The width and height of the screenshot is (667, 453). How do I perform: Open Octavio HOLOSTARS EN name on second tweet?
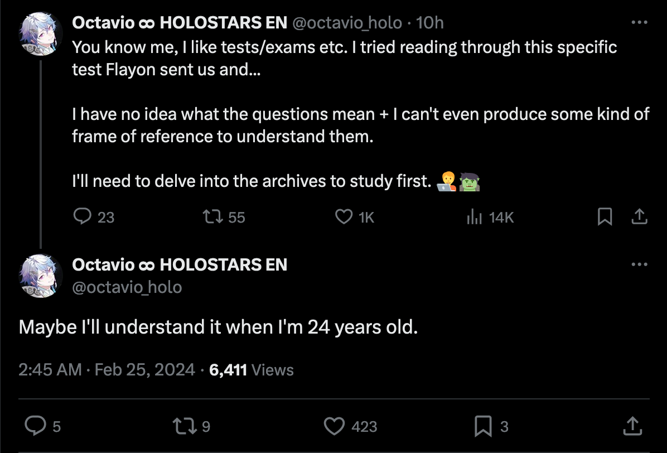pyautogui.click(x=180, y=264)
